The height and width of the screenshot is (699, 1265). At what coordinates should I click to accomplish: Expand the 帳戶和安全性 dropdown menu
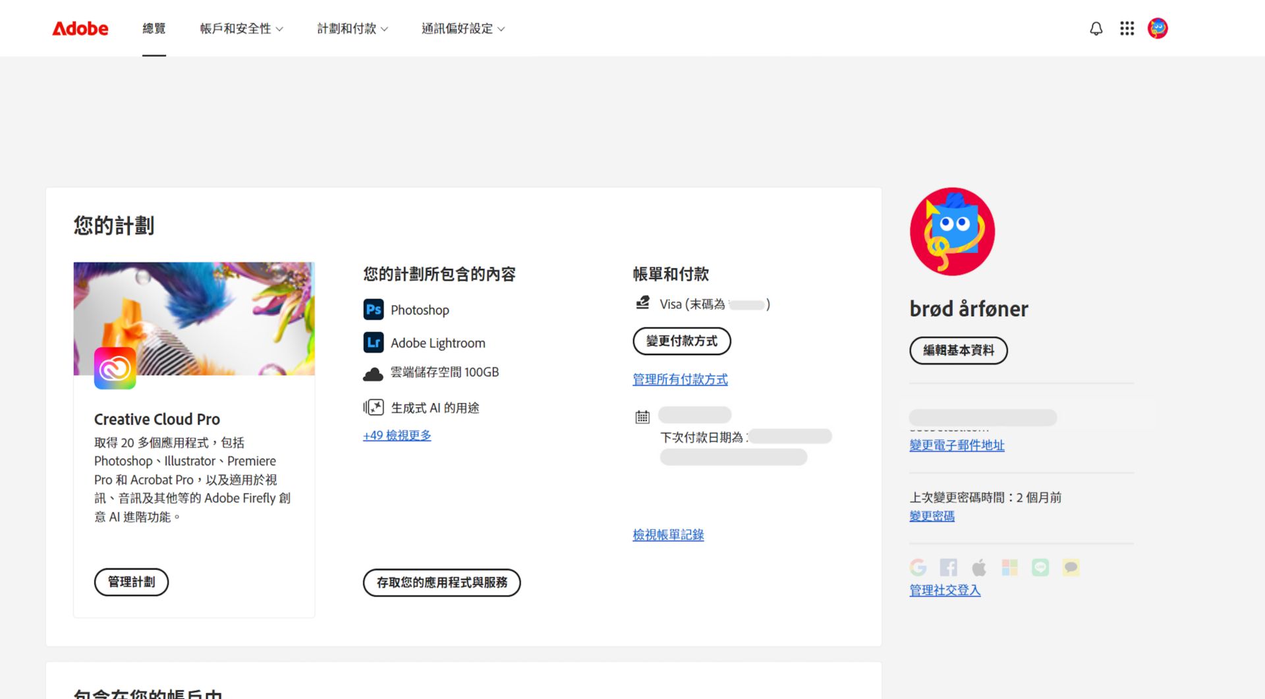(242, 28)
